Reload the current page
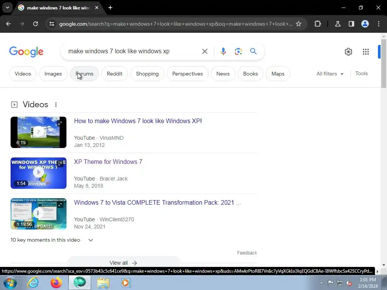Viewport: 387px width, 290px height. (36, 24)
